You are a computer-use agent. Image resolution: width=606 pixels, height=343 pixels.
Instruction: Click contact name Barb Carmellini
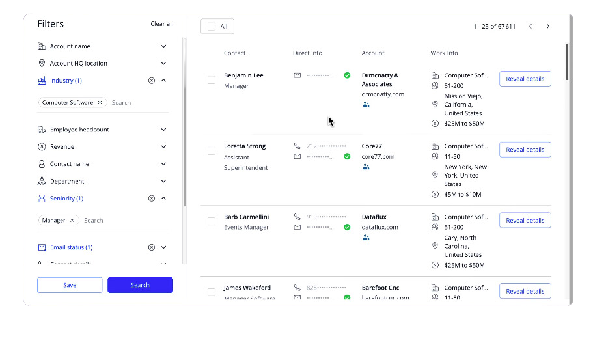tap(246, 217)
